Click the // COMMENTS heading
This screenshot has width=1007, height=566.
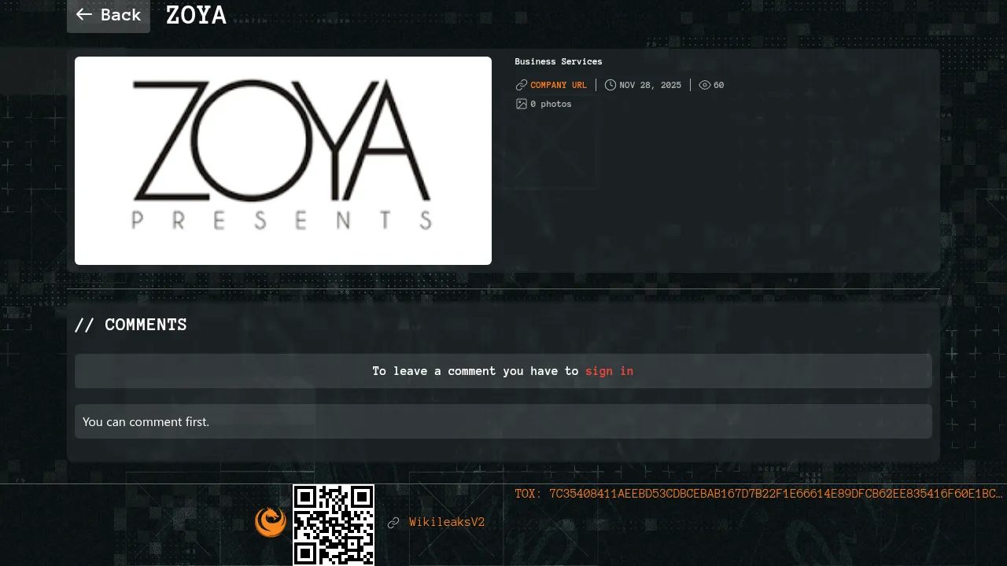(131, 325)
